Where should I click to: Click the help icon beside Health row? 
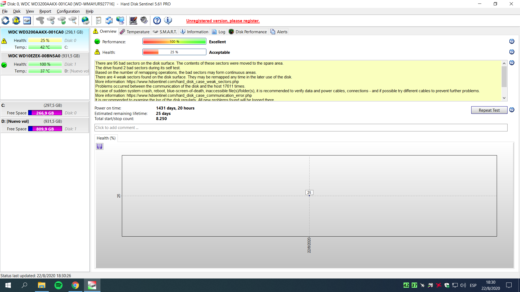click(x=512, y=52)
